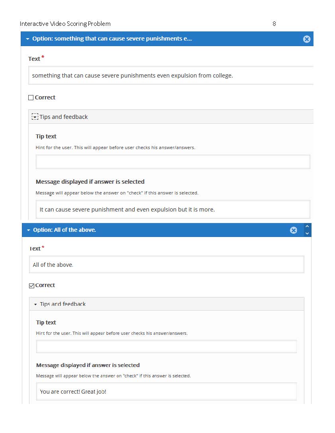
Task: Click empty Tip text field under All of the above
Action: click(x=166, y=347)
